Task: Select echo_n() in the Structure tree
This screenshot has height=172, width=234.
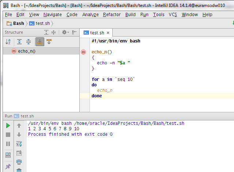Action: 27,51
